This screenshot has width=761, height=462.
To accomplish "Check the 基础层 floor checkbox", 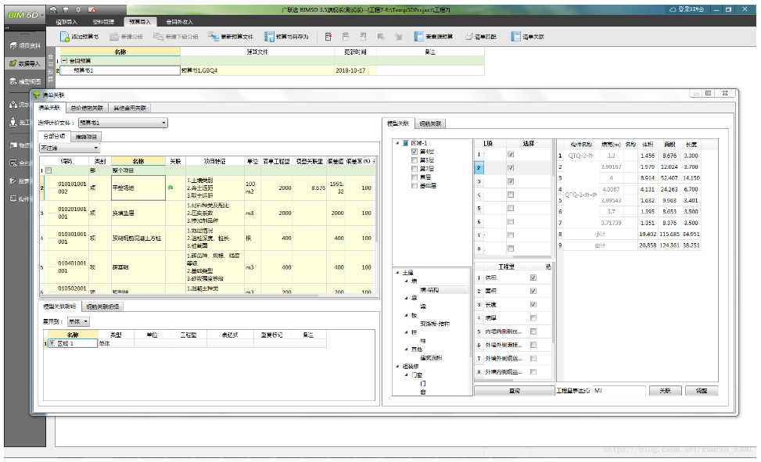I will point(414,186).
